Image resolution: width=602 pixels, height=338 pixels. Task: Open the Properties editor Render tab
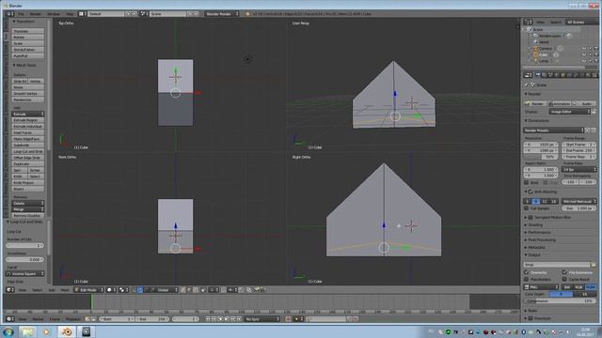[x=537, y=75]
